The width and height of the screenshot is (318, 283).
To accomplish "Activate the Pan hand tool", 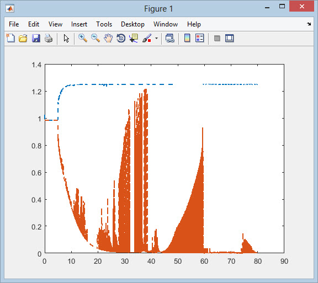I will [x=108, y=38].
